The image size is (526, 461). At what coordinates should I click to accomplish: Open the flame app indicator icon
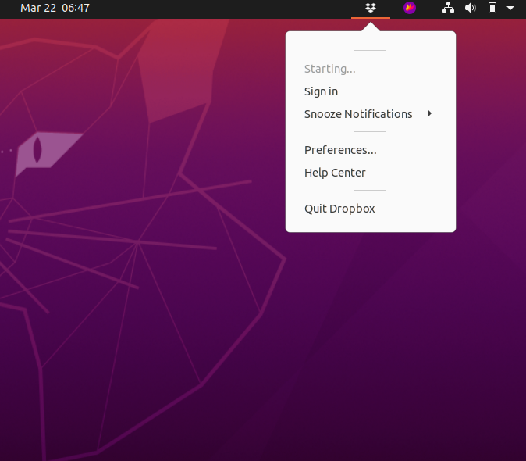coord(409,8)
